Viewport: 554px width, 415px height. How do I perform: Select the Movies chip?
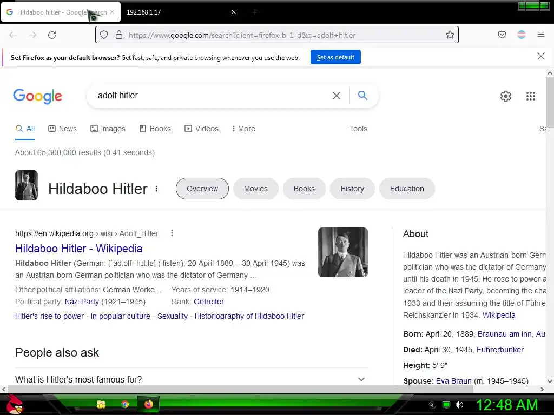[256, 189]
